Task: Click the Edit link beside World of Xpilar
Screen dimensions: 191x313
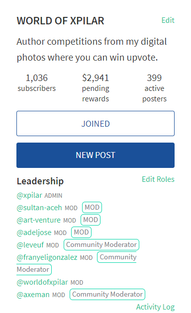Action: 168,20
